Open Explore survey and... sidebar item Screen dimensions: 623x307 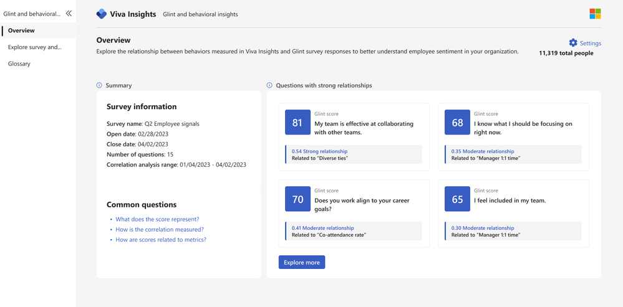[x=38, y=47]
